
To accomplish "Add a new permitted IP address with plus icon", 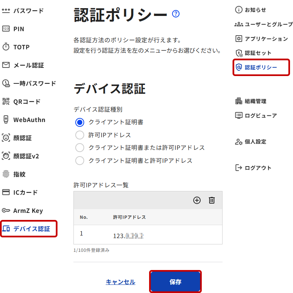I will [x=197, y=200].
